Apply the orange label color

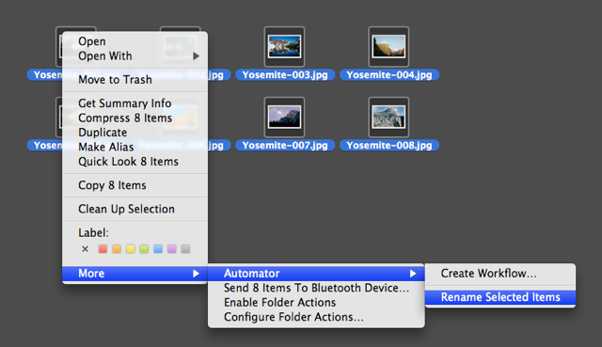pos(117,249)
